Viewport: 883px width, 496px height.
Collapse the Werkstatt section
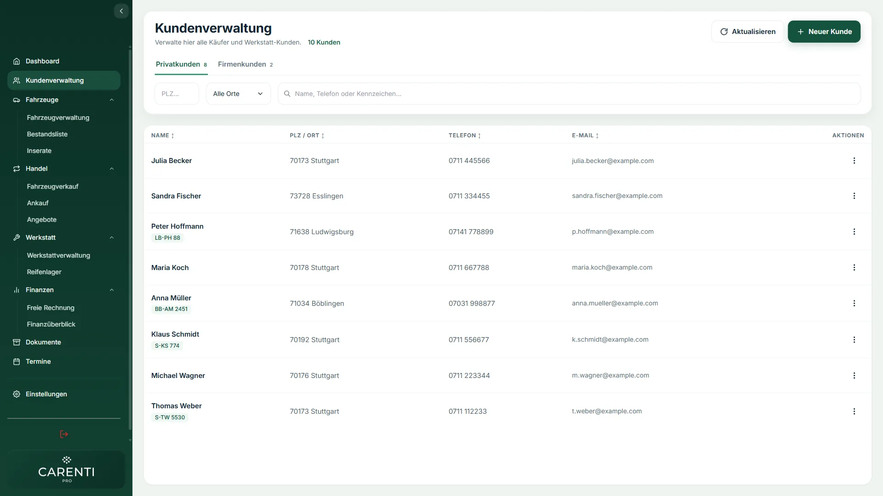112,237
